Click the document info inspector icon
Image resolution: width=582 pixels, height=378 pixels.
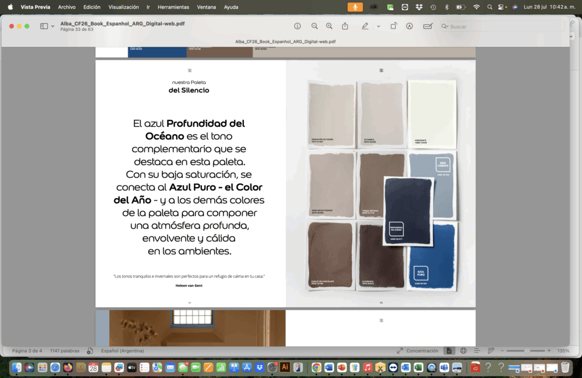[x=297, y=26]
